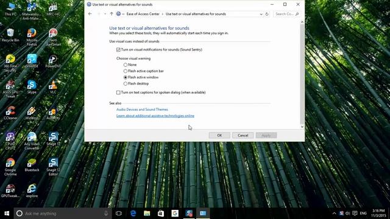The image size is (390, 219).
Task: Toggle visual notifications for sounds (Sound Sentry)
Action: point(159,50)
